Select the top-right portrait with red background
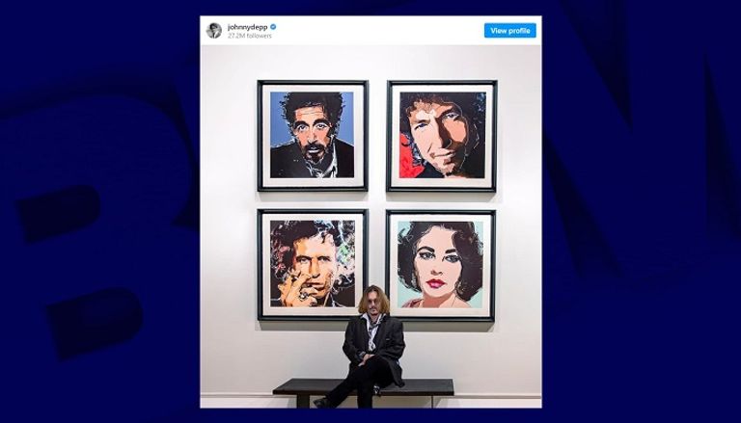 [442, 136]
